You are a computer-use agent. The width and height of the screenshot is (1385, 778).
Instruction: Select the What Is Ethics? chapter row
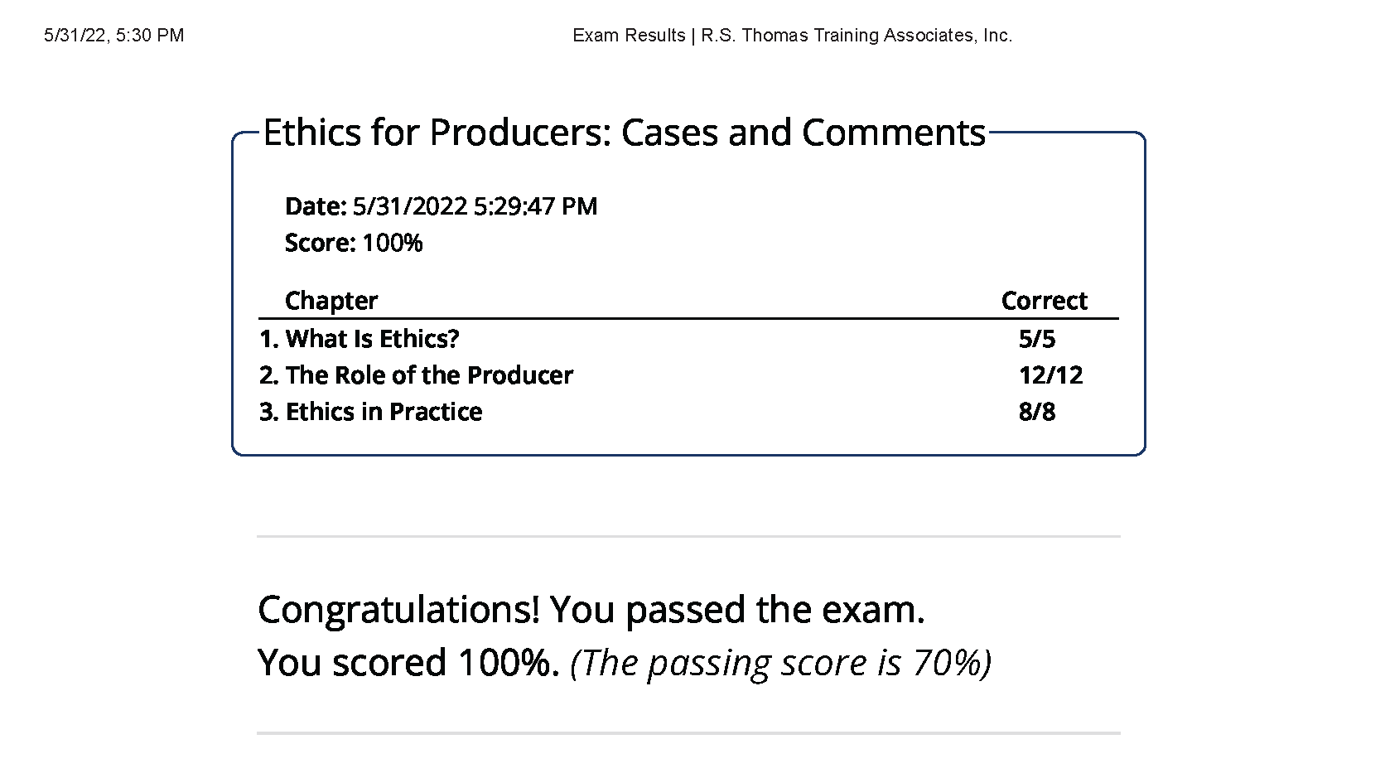(x=688, y=339)
